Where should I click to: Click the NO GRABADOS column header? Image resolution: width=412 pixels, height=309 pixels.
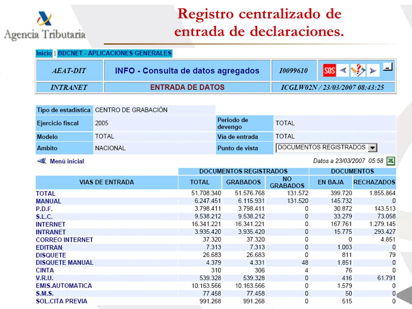click(x=287, y=182)
